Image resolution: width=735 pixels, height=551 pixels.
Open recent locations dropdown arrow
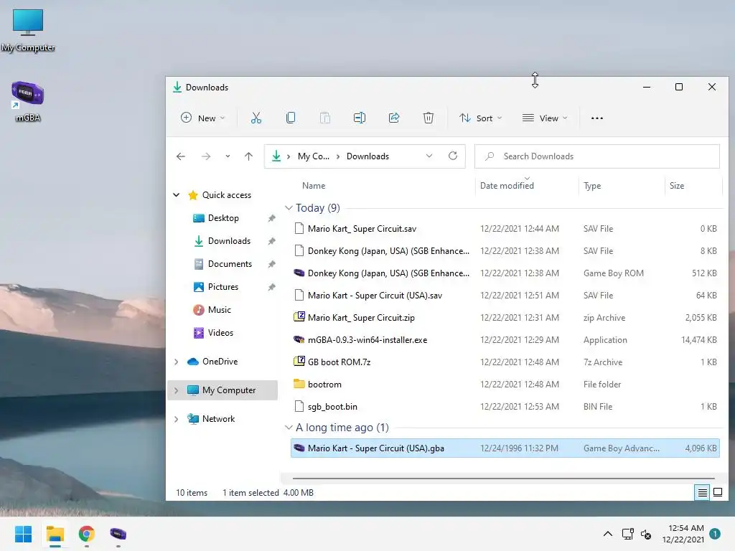(x=228, y=156)
